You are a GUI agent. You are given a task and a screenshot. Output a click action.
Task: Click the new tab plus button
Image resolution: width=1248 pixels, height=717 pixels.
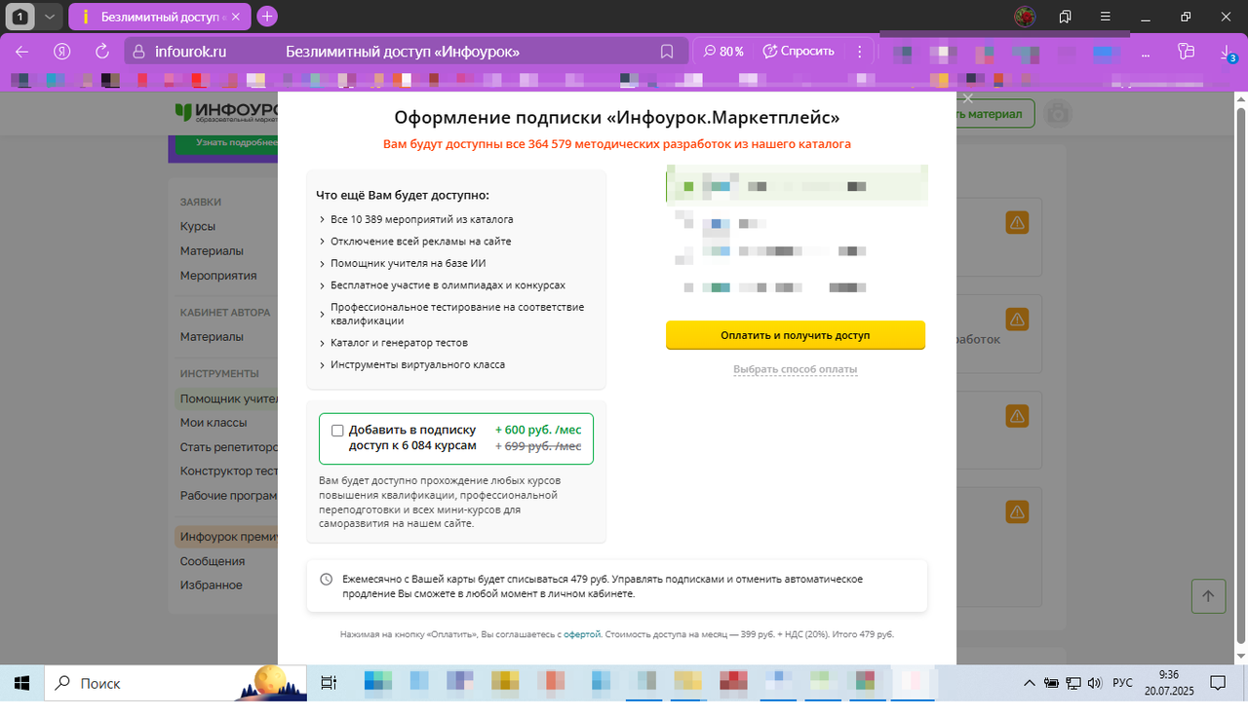pyautogui.click(x=267, y=17)
